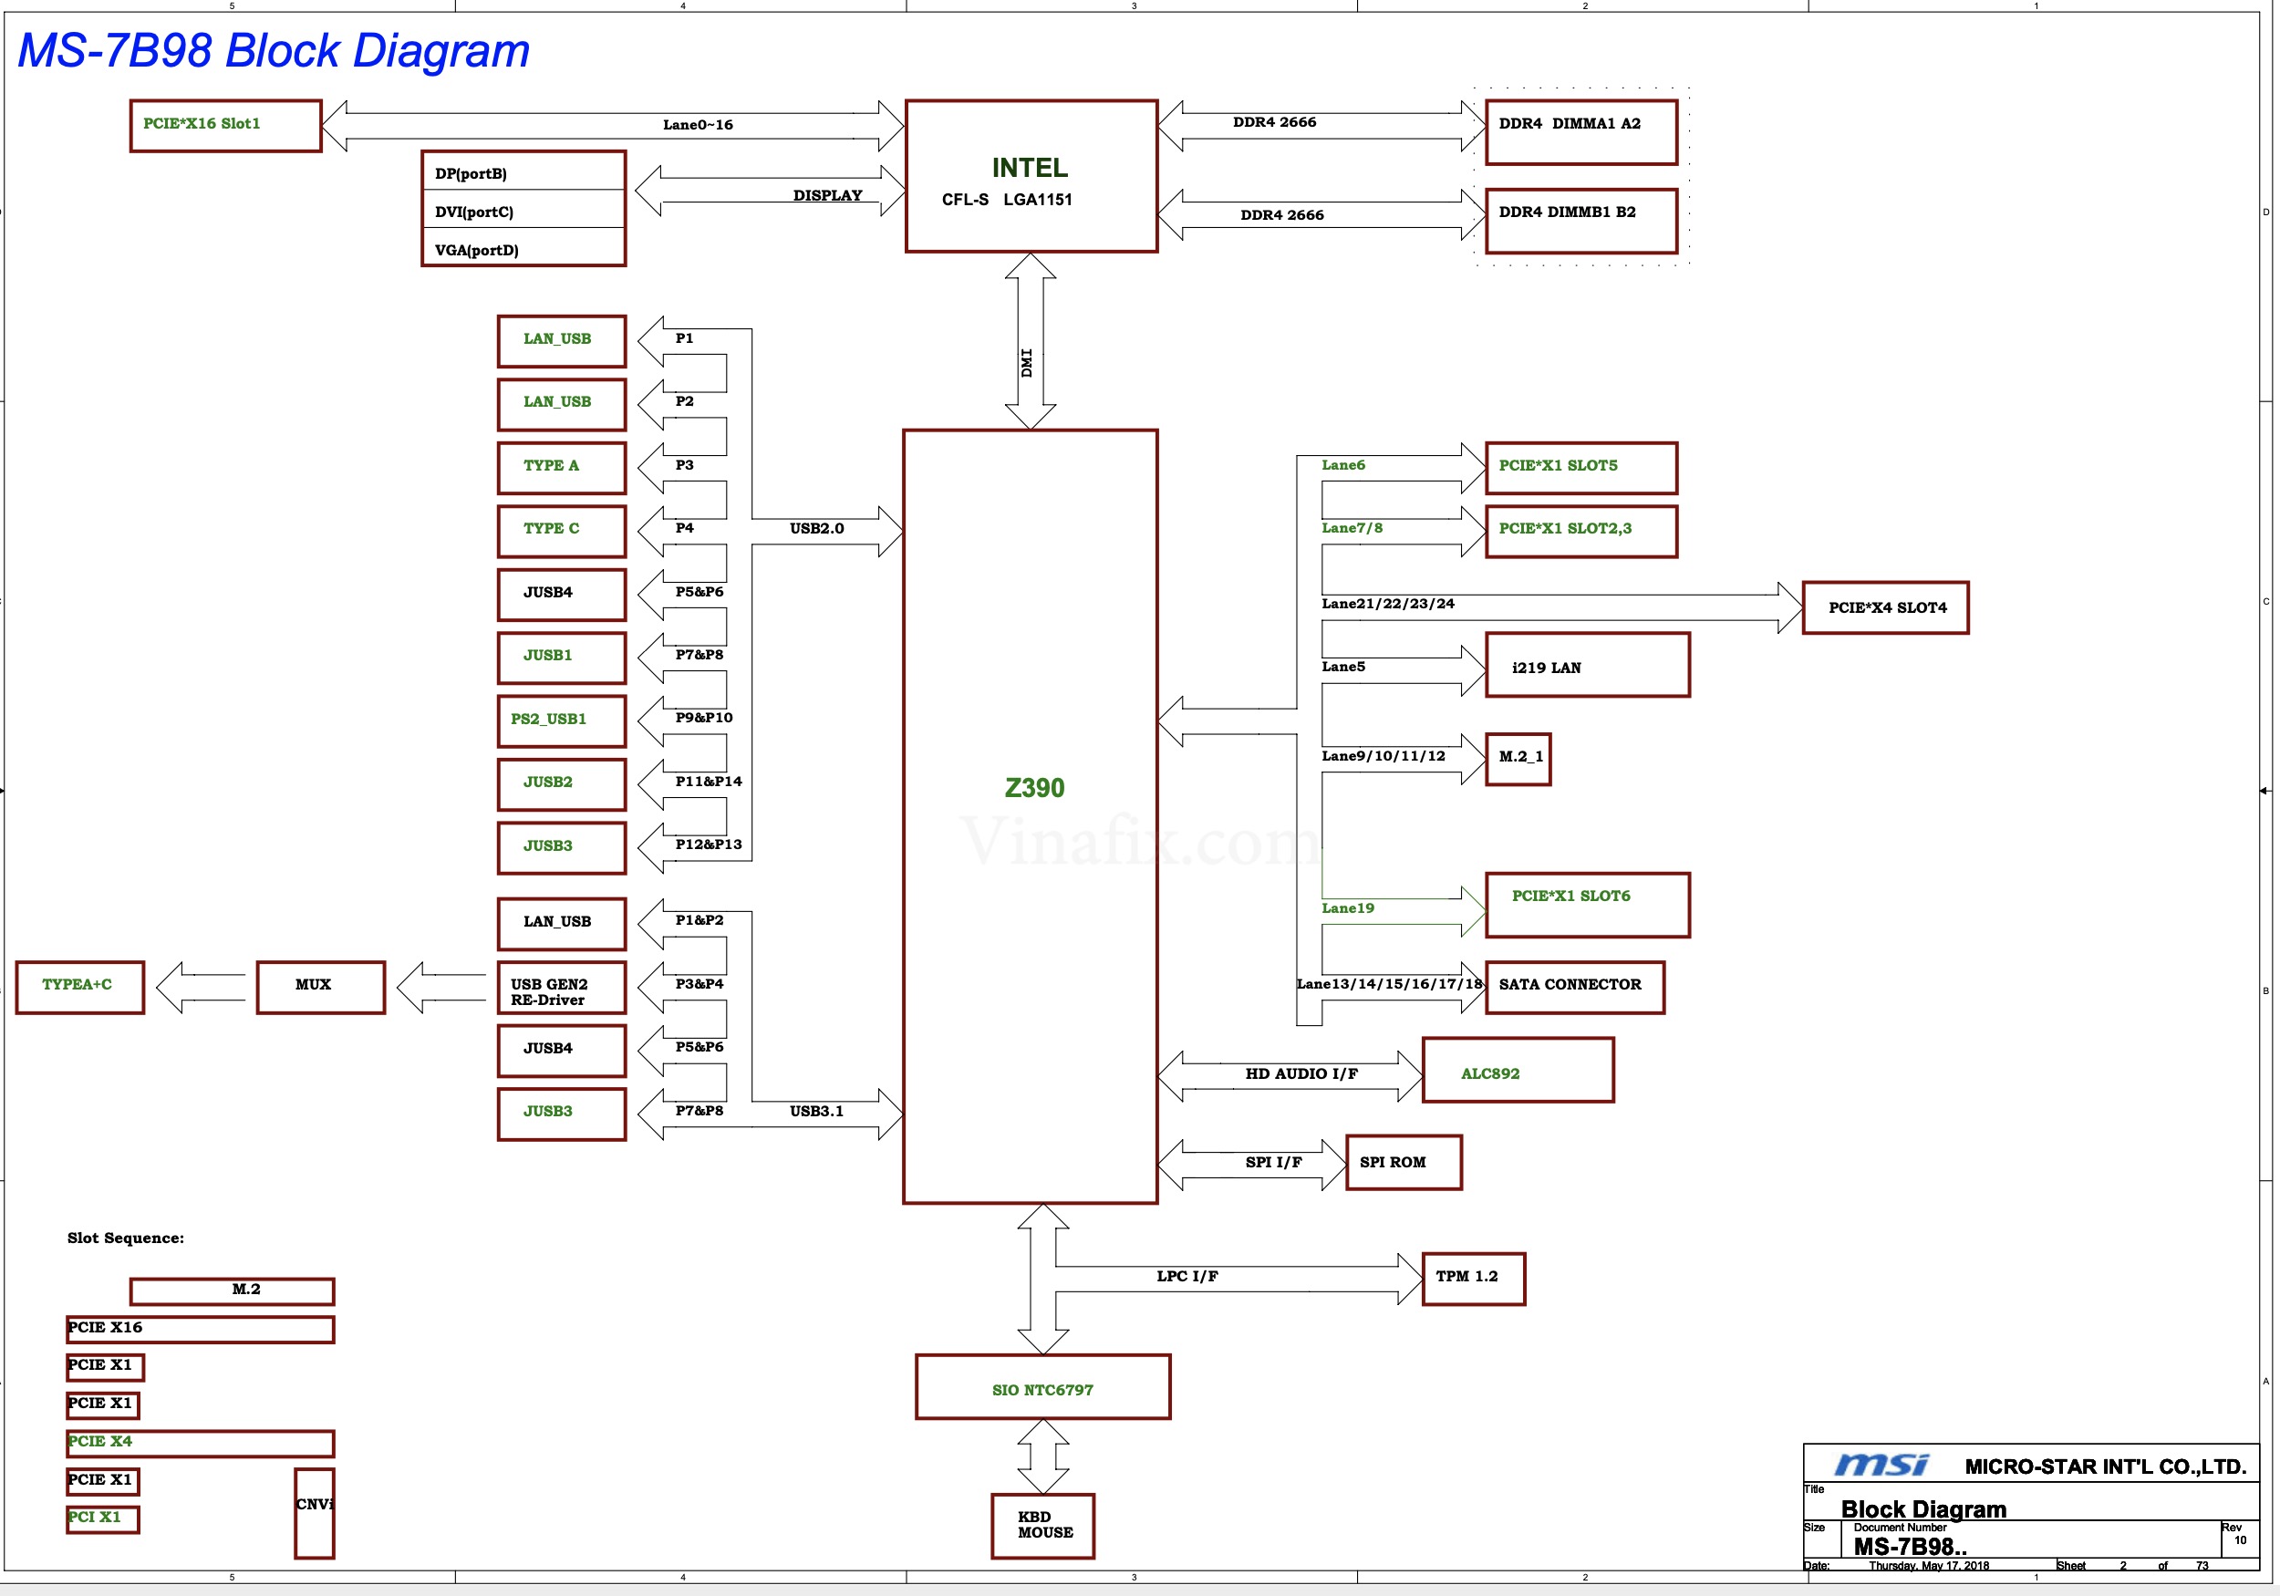Click the 'P3&P4' port label

click(x=700, y=983)
